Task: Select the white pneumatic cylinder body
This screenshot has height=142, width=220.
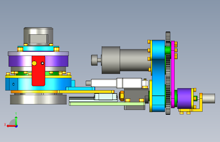Action: point(116,83)
